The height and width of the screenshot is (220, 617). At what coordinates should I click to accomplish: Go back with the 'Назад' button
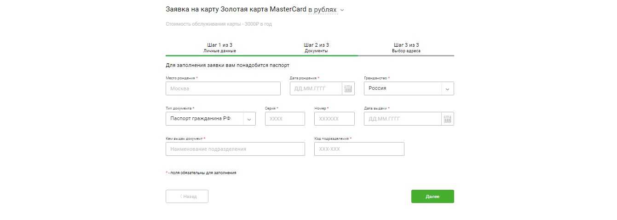tap(187, 197)
